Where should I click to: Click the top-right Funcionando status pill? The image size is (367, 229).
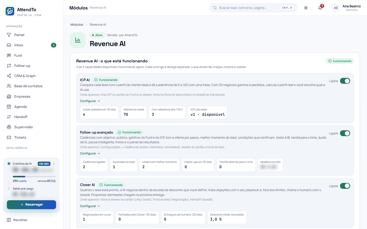340,61
